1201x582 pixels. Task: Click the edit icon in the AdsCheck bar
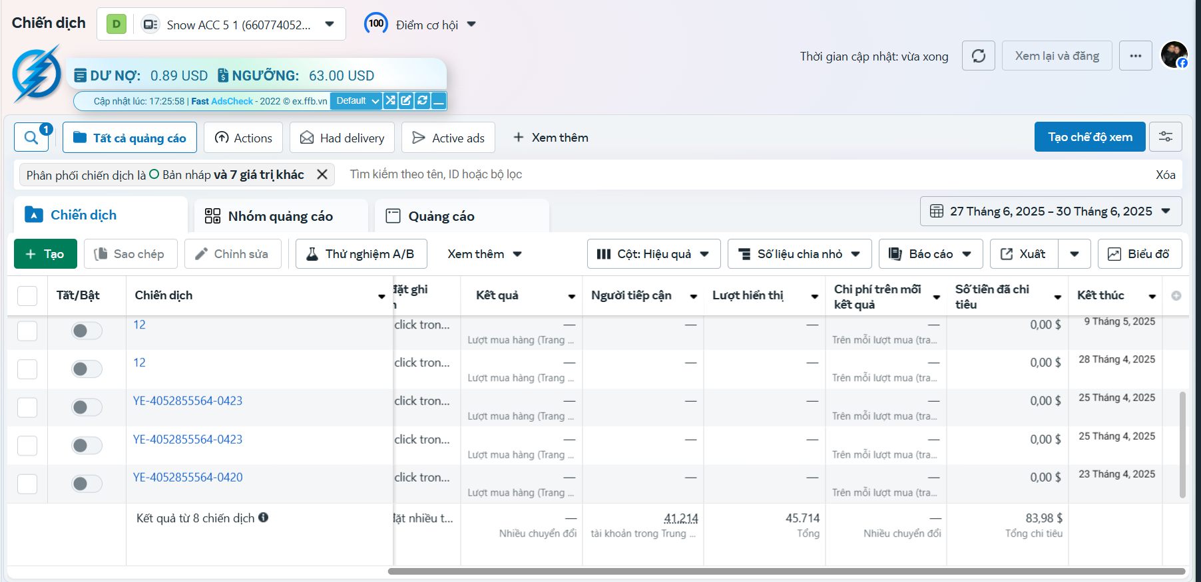[406, 101]
